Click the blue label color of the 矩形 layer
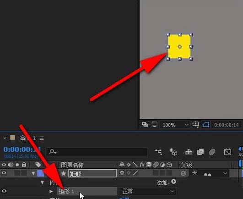 41,173
